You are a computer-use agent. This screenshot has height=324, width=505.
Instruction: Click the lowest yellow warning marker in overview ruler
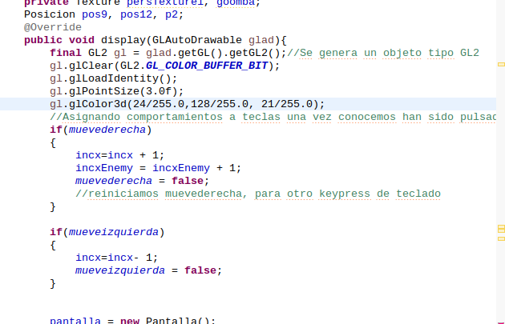501,236
